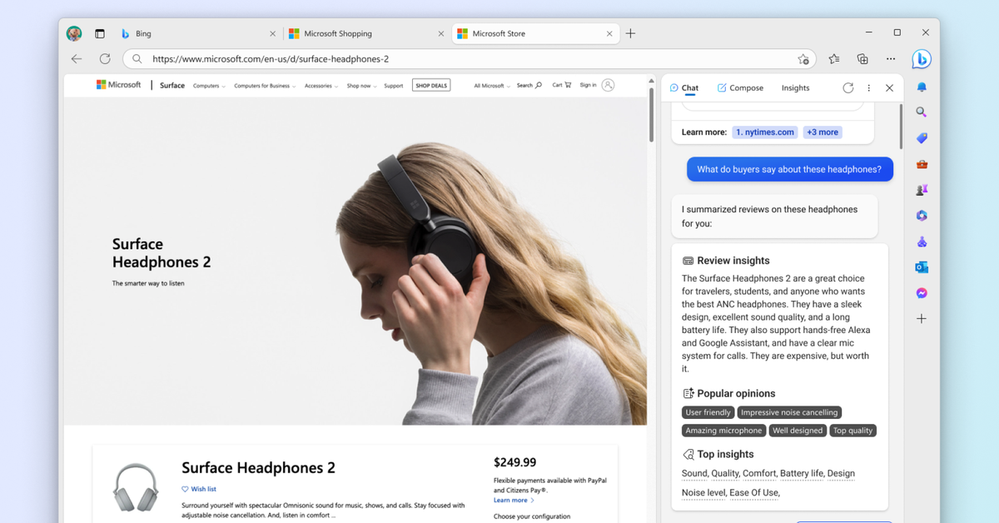Open the Outlook sidebar icon
The image size is (999, 523).
click(x=922, y=267)
